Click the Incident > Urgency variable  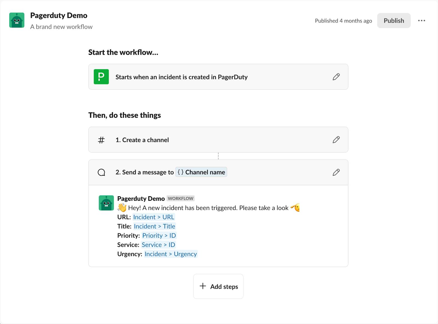(171, 254)
